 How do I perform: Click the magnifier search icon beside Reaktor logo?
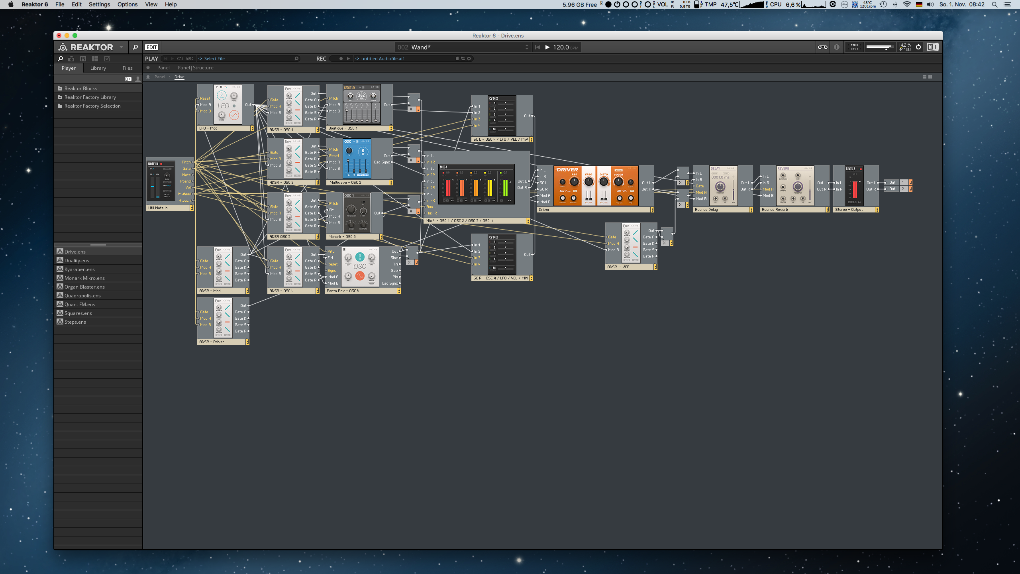click(135, 47)
